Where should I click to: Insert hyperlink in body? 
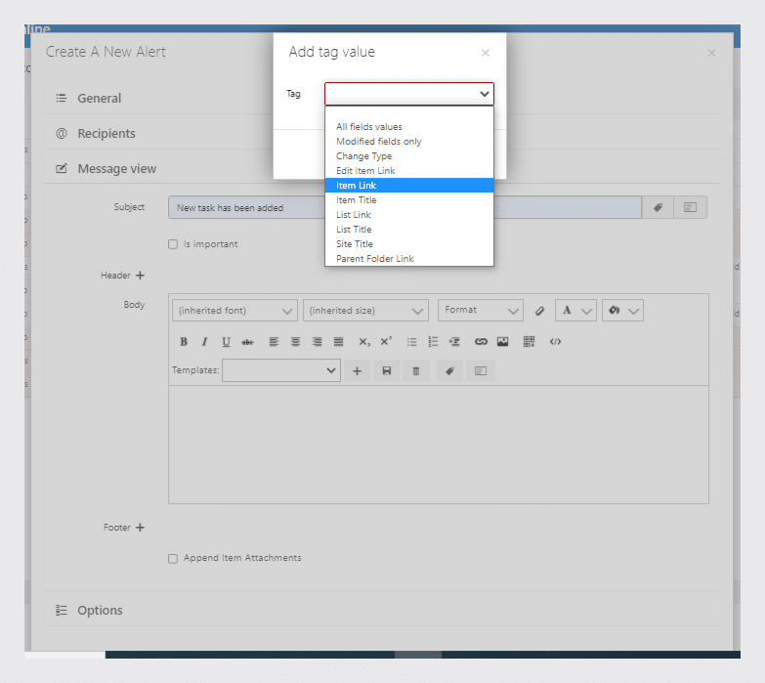[x=481, y=342]
